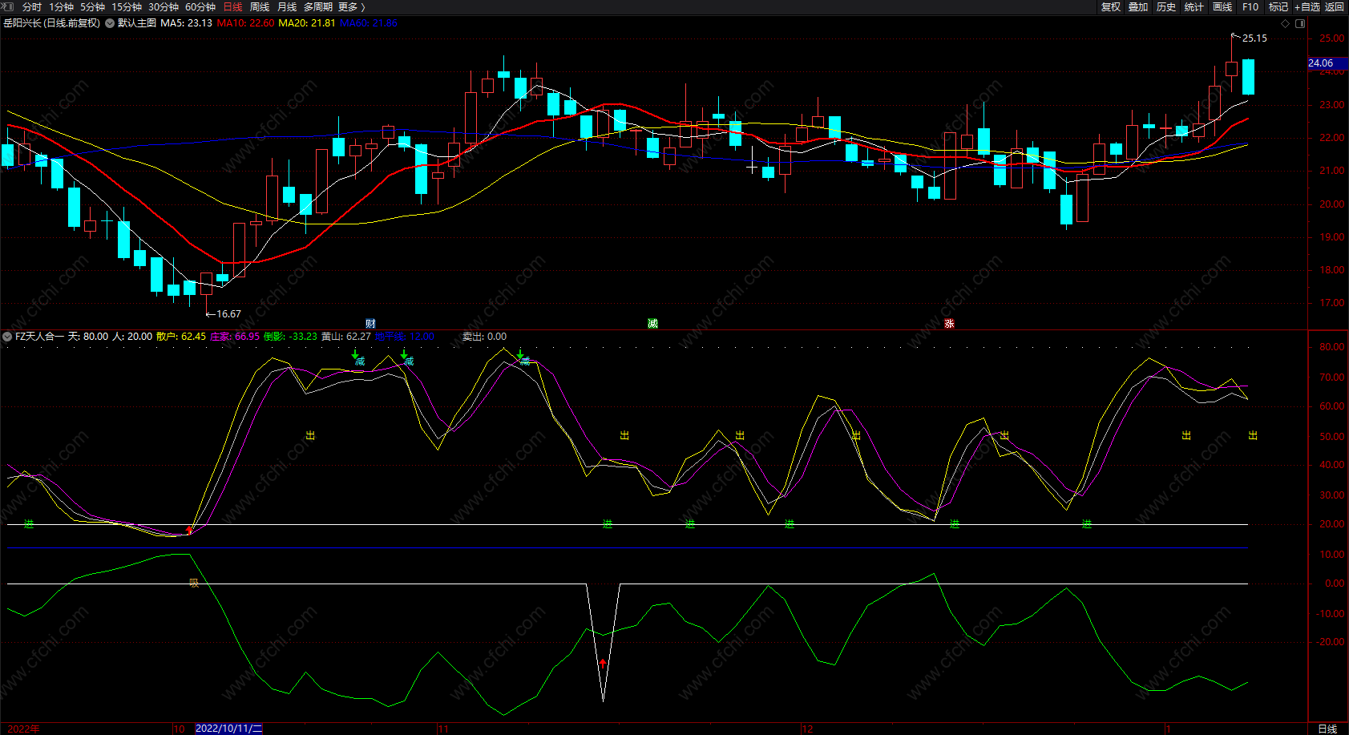1349x735 pixels.
Task: Toggle the 叠加 overlay option
Action: (1138, 7)
